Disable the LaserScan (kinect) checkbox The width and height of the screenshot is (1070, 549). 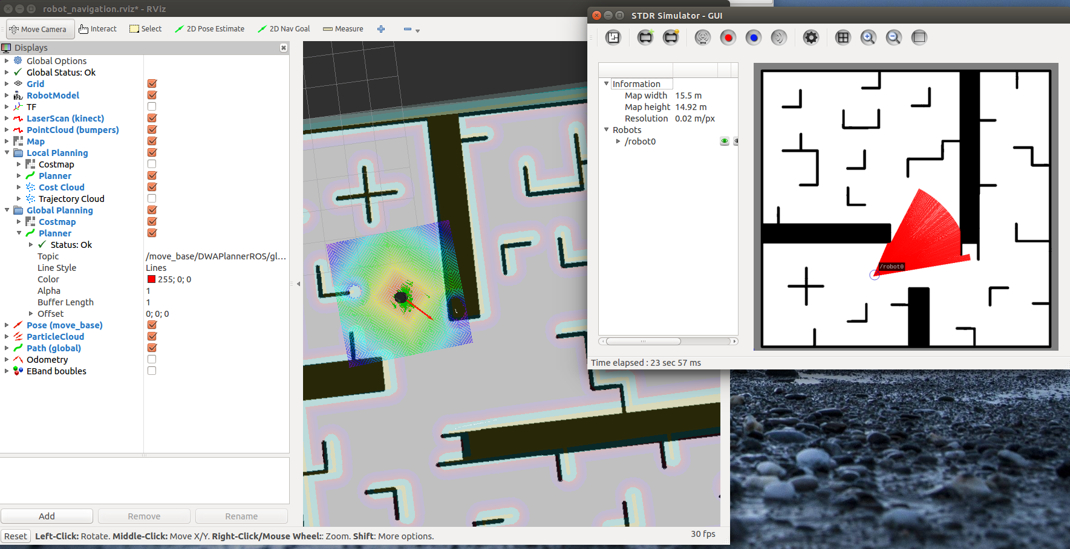click(152, 119)
